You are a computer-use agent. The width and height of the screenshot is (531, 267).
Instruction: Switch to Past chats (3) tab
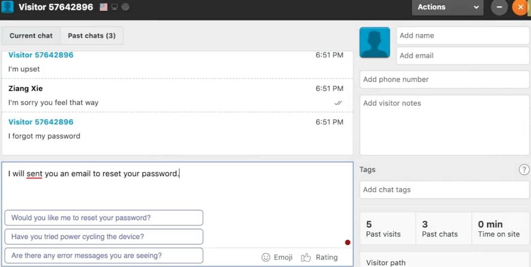click(92, 35)
